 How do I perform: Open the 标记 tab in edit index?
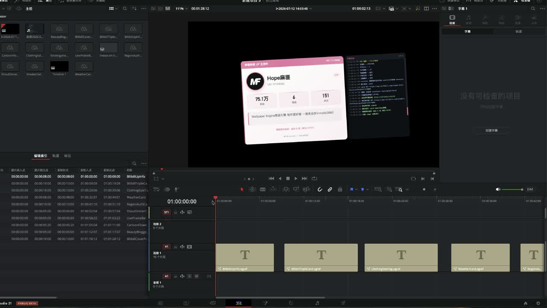68,156
